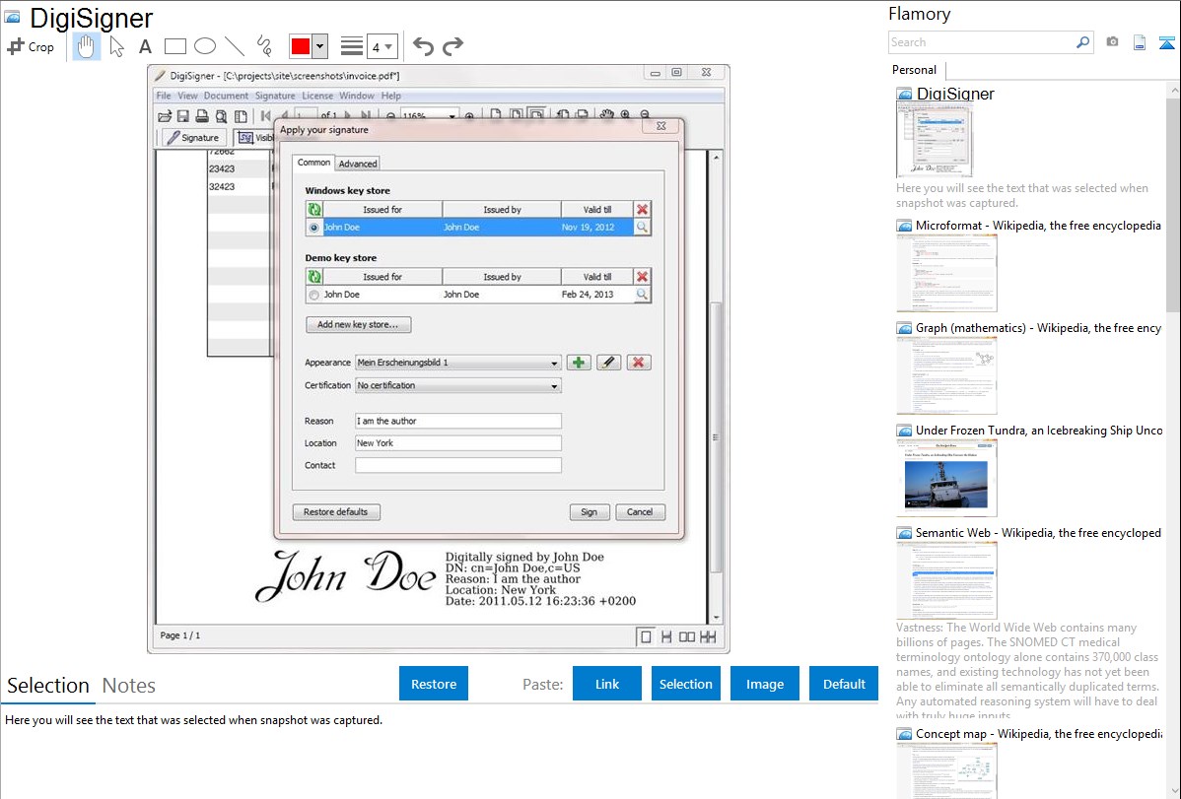1181x799 pixels.
Task: Click the save floppy icon in DigiSigner
Action: pos(183,116)
